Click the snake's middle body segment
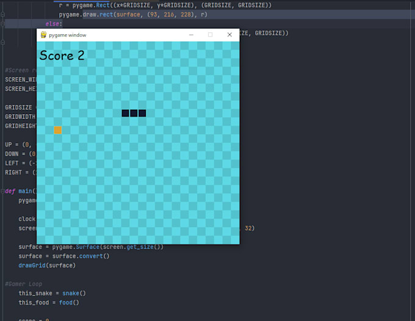The image size is (415, 321). (134, 113)
